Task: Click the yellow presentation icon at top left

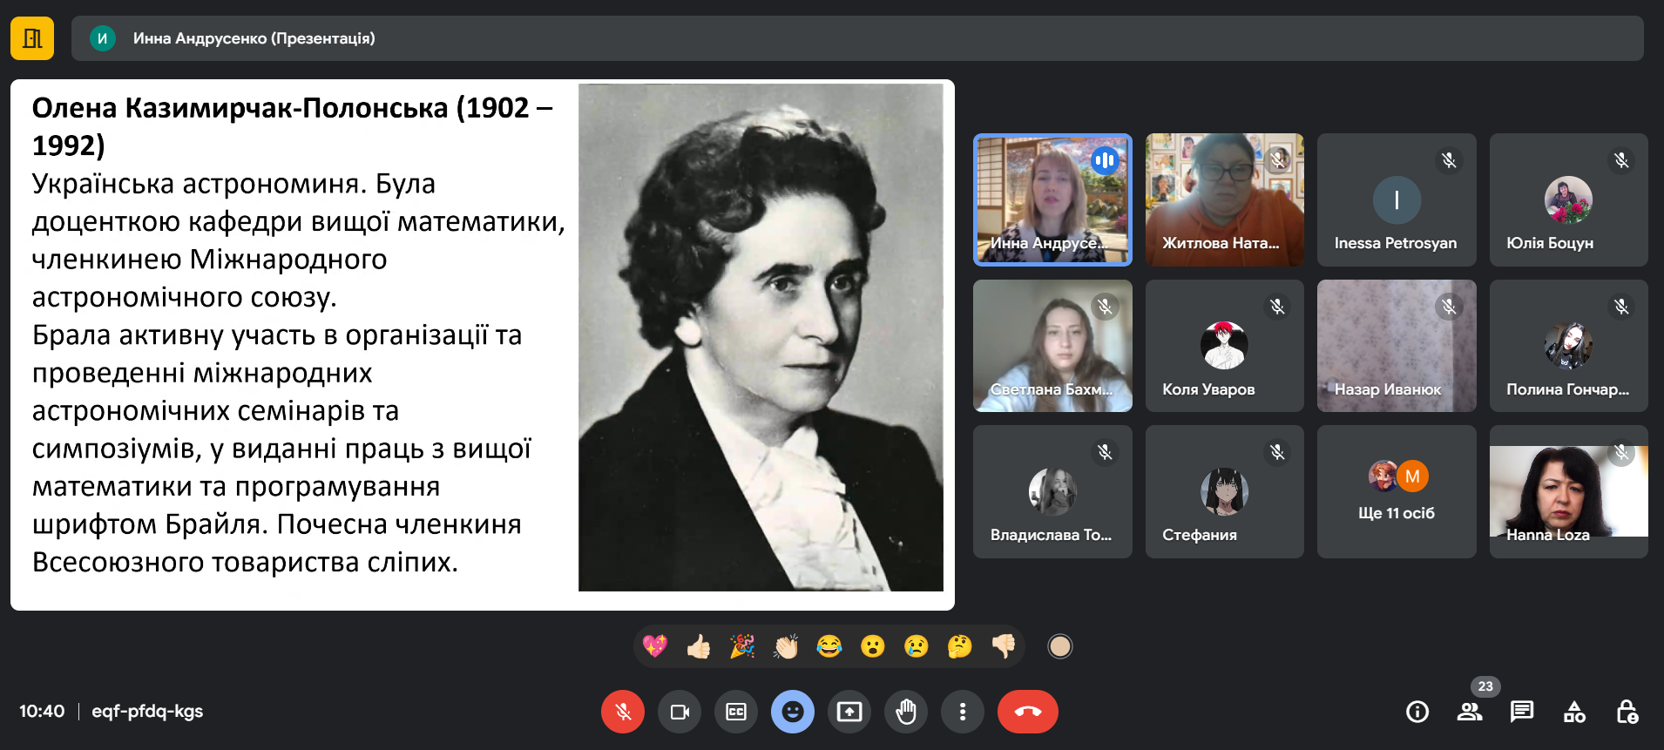Action: [32, 38]
